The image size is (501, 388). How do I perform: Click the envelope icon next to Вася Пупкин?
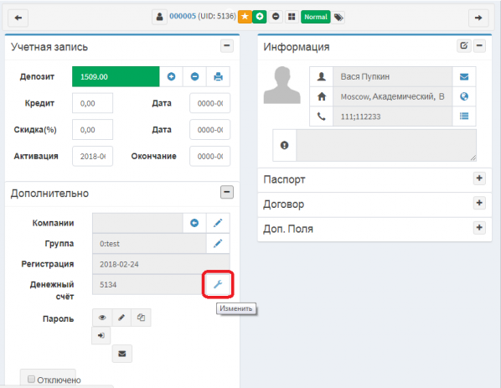pyautogui.click(x=464, y=77)
